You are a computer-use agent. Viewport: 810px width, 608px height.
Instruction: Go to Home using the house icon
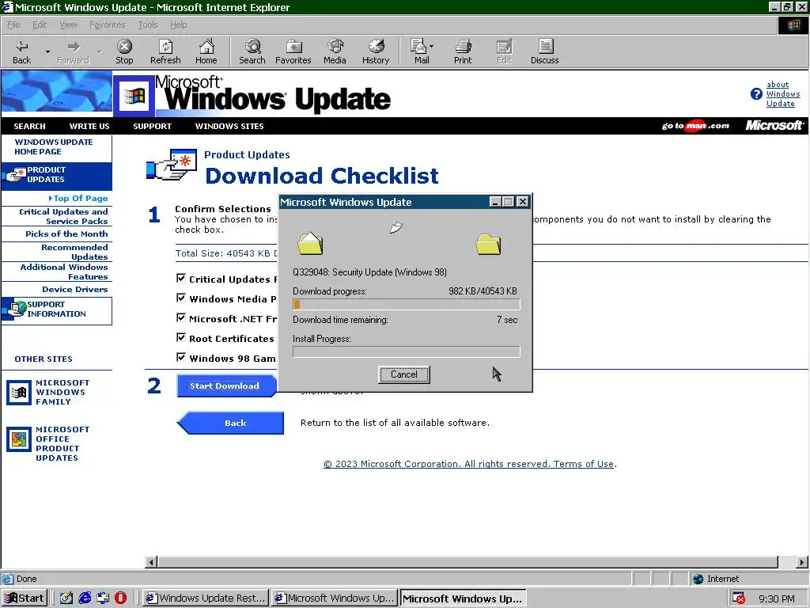point(206,47)
